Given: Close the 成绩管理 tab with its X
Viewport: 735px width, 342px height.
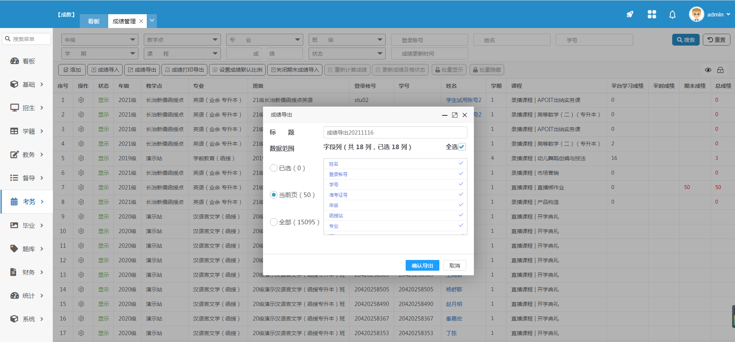Looking at the screenshot, I should click(141, 21).
